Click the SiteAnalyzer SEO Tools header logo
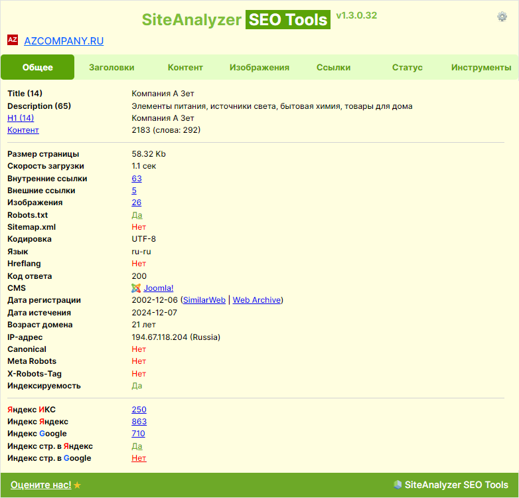 point(236,19)
